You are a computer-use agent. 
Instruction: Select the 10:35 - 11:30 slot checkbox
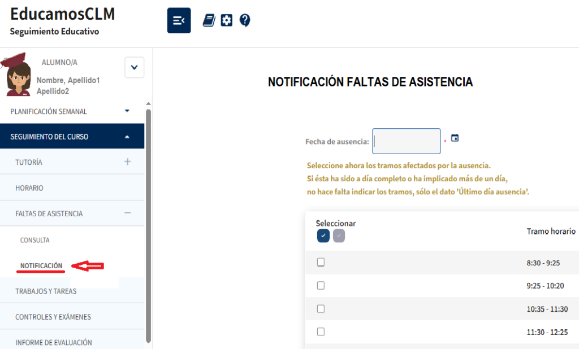click(x=321, y=309)
